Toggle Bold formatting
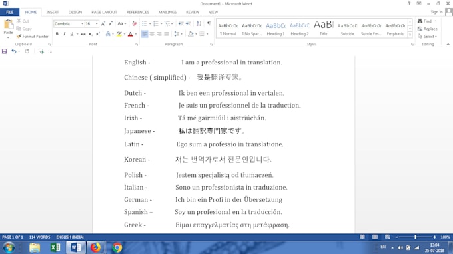453x254 pixels. pos(57,34)
